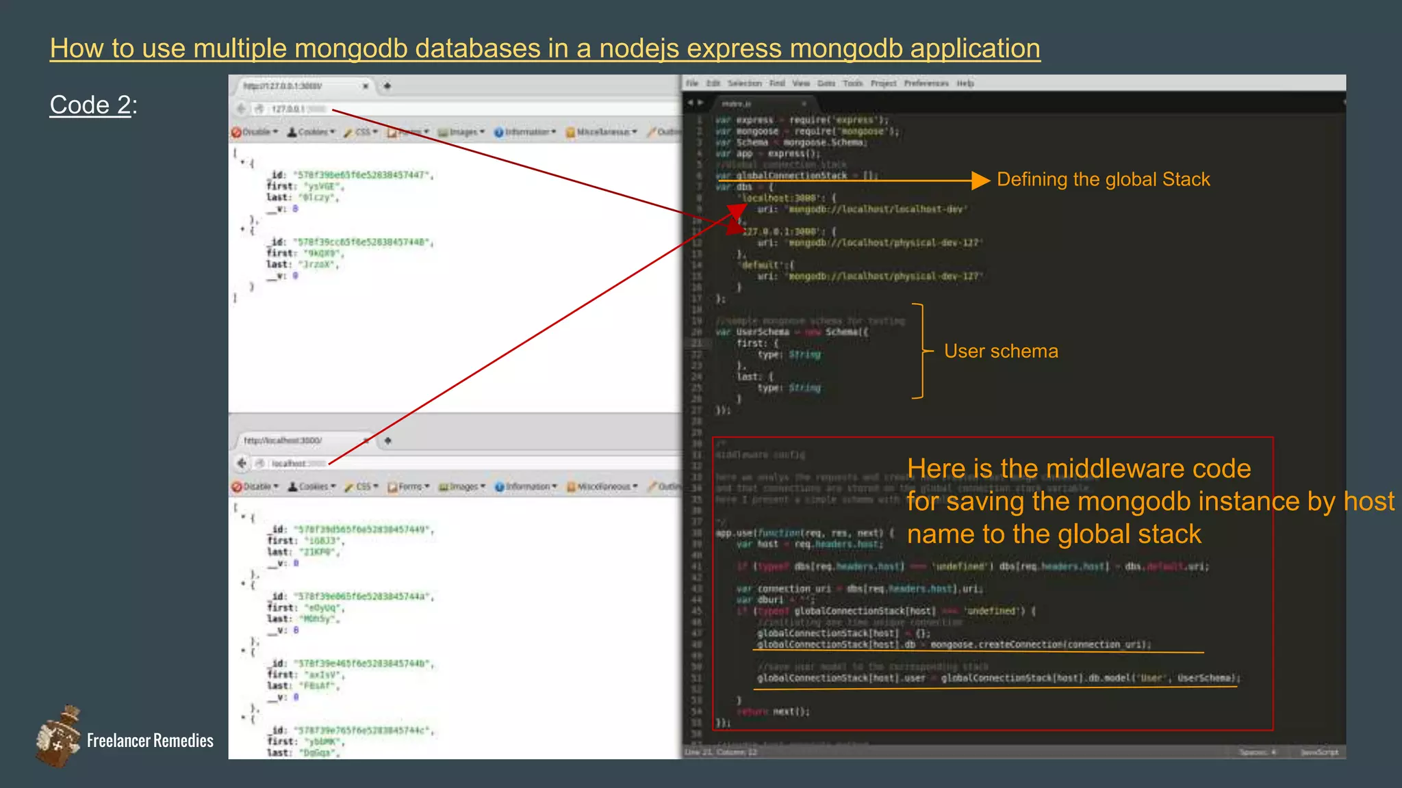Click the CSS pencil icon in the 127.0.0.1 toolbar

348,132
